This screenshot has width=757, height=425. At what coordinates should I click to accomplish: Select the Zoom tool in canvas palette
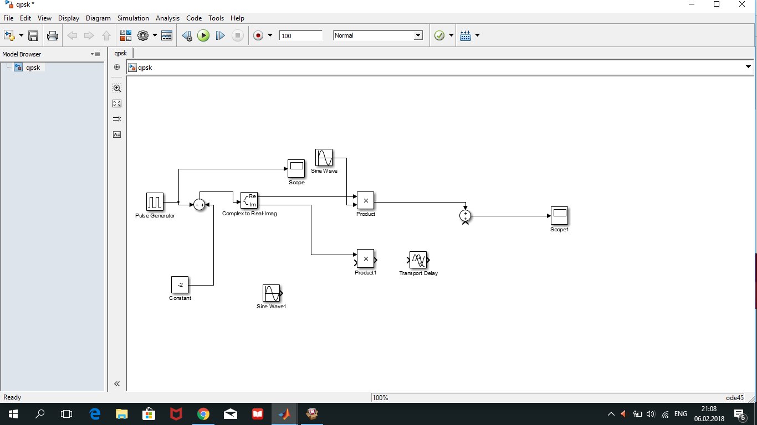click(117, 88)
